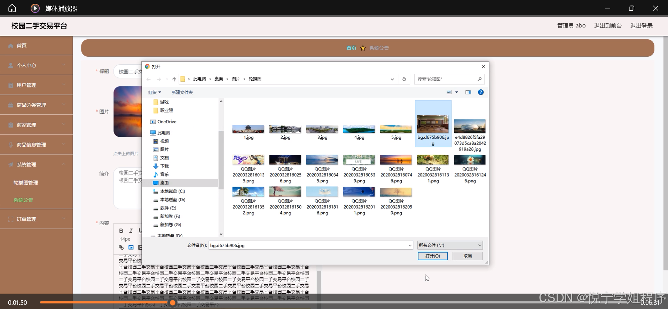Go to 首页 in the sidebar
Screen dimensions: 668x309
37,46
